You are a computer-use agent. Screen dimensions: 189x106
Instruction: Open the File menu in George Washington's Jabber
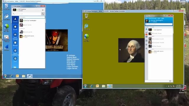pyautogui.click(x=146, y=18)
